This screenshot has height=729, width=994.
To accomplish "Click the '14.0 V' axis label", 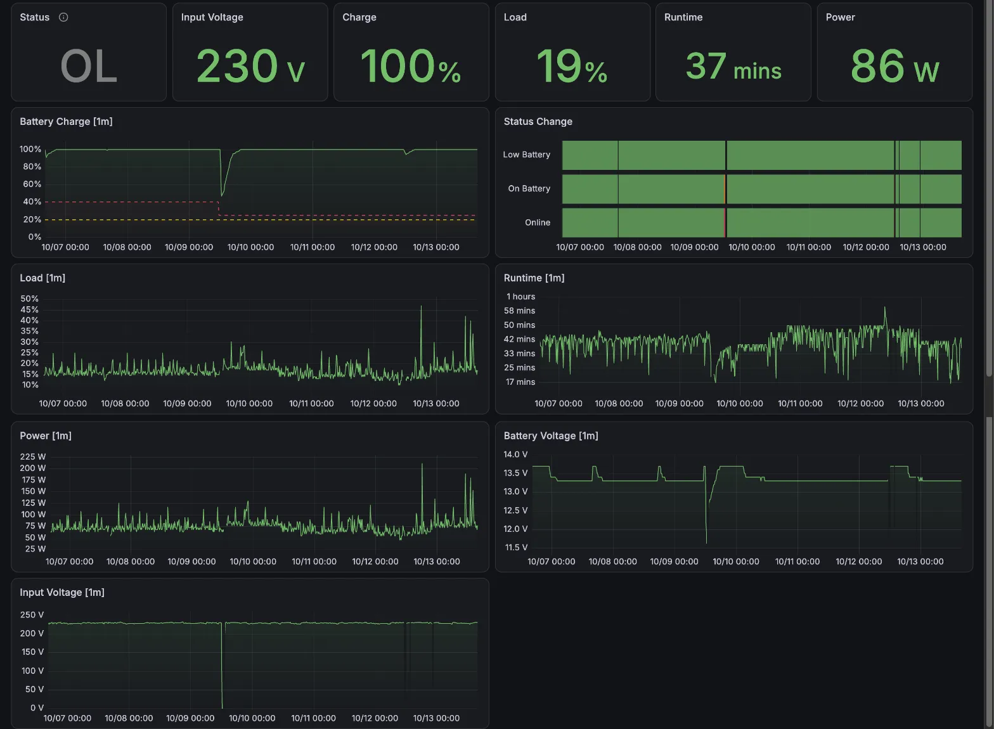I will (515, 455).
